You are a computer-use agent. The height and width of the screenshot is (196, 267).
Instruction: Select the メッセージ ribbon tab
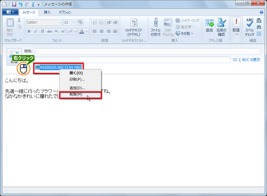click(29, 12)
